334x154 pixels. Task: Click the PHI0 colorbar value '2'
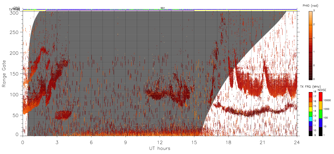[314, 25]
